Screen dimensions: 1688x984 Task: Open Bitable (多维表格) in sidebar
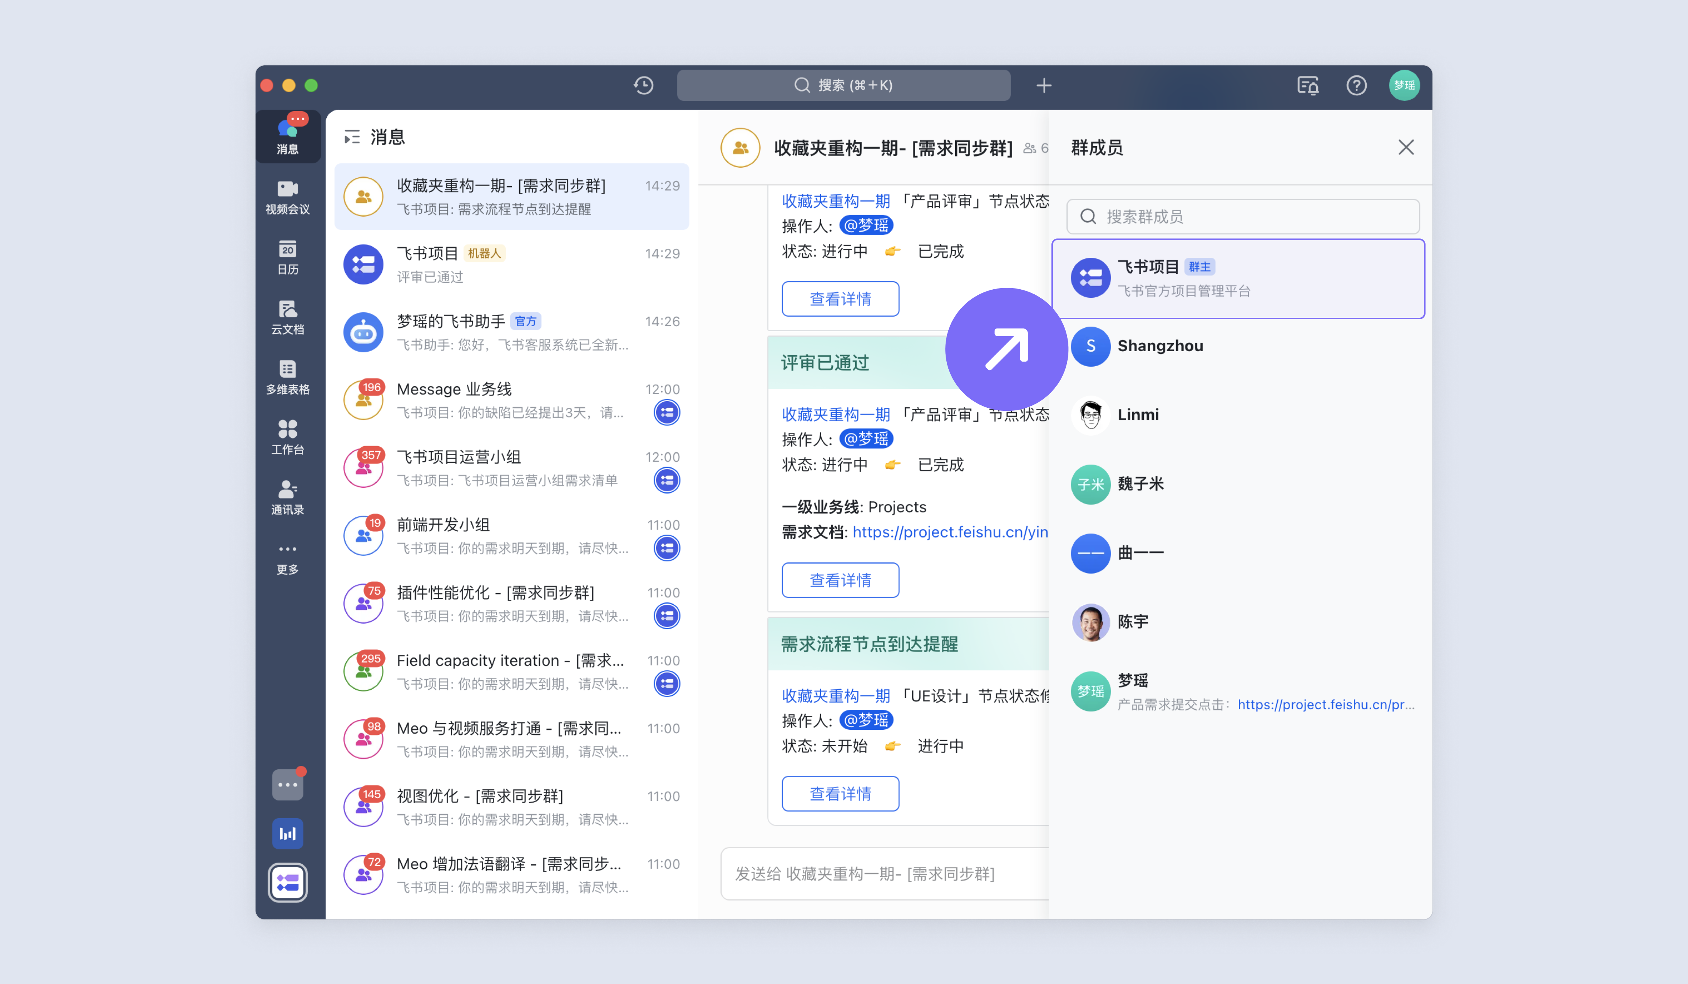click(x=288, y=377)
